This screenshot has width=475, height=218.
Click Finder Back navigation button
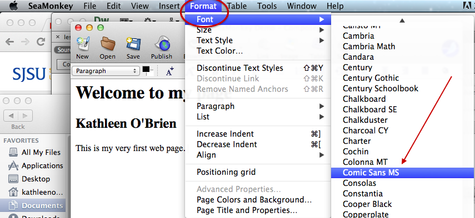pos(11,116)
